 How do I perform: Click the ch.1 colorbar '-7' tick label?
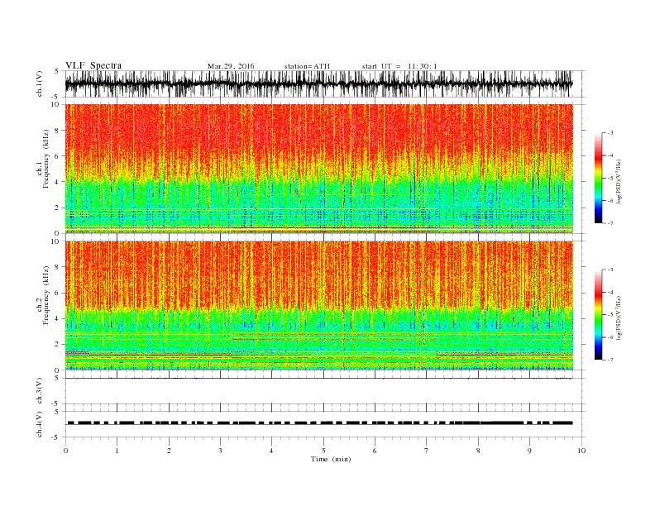(x=610, y=223)
